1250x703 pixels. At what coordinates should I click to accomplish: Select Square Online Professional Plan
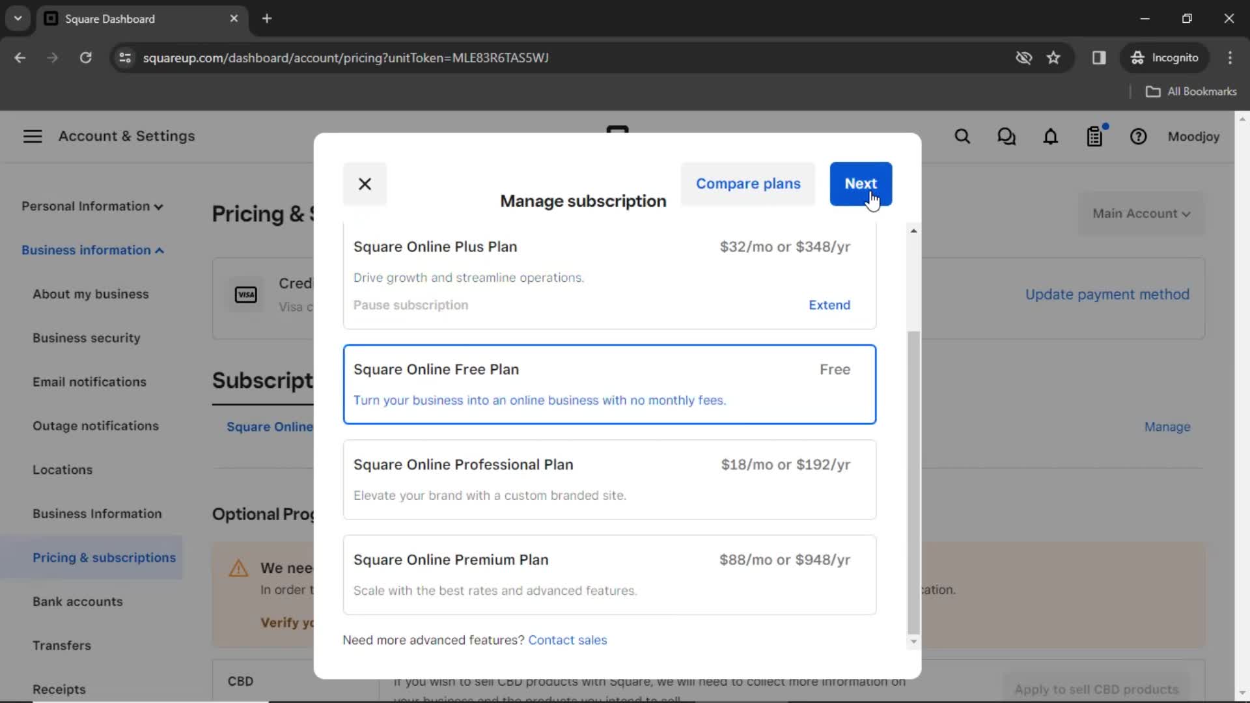click(609, 480)
